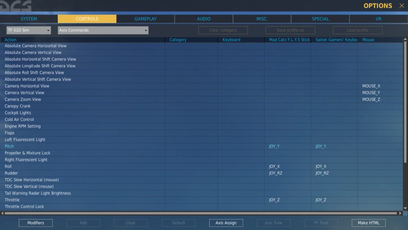Select the Throttle action row

pos(12,200)
